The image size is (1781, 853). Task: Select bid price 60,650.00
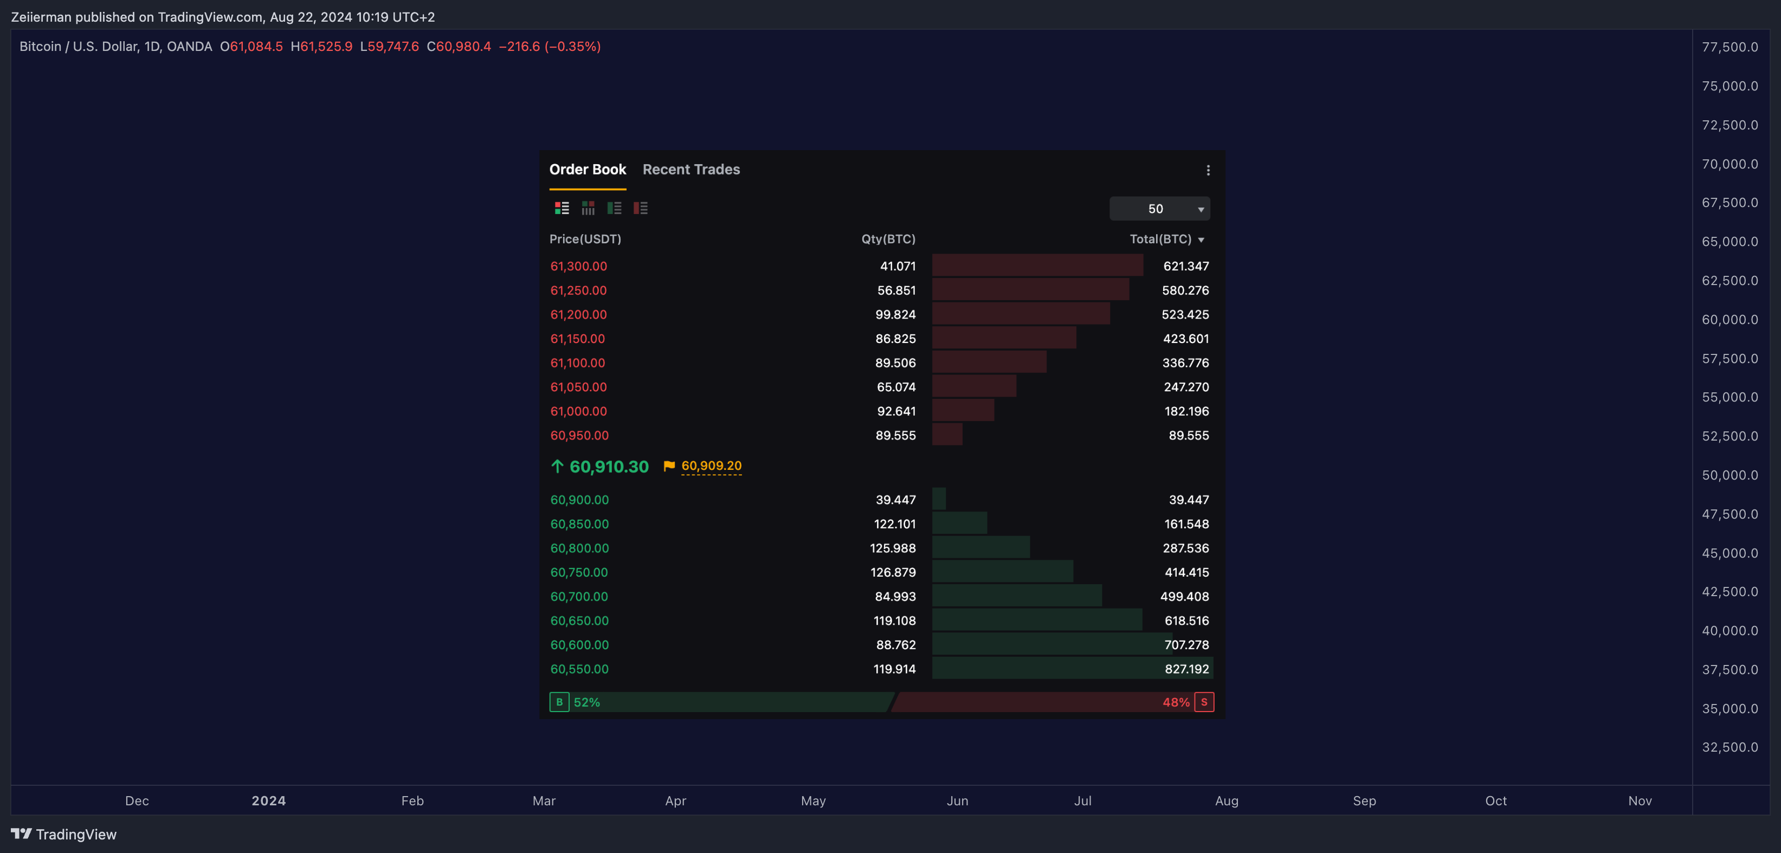pos(579,621)
